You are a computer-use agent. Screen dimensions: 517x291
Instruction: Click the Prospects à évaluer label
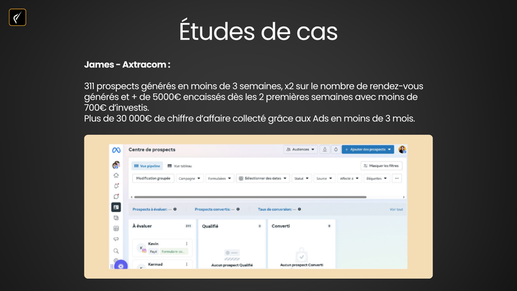point(150,209)
